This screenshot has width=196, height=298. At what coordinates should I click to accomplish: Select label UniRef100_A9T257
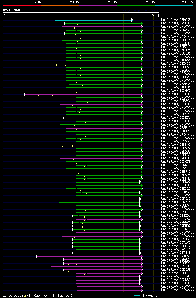pyautogui.click(x=176, y=219)
